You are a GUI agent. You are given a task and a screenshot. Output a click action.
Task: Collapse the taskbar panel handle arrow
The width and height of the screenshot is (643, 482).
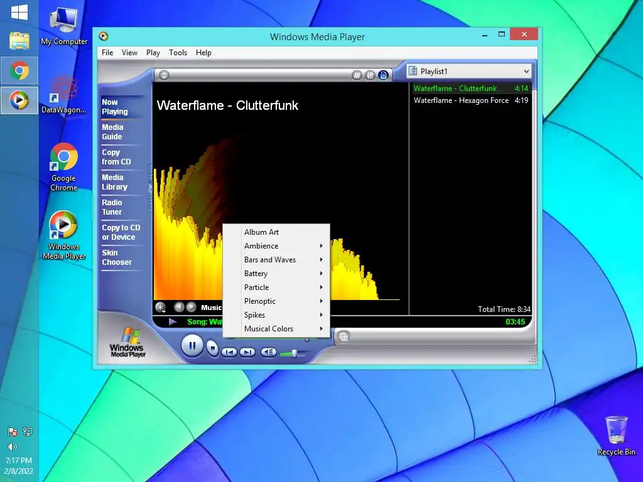pos(150,187)
